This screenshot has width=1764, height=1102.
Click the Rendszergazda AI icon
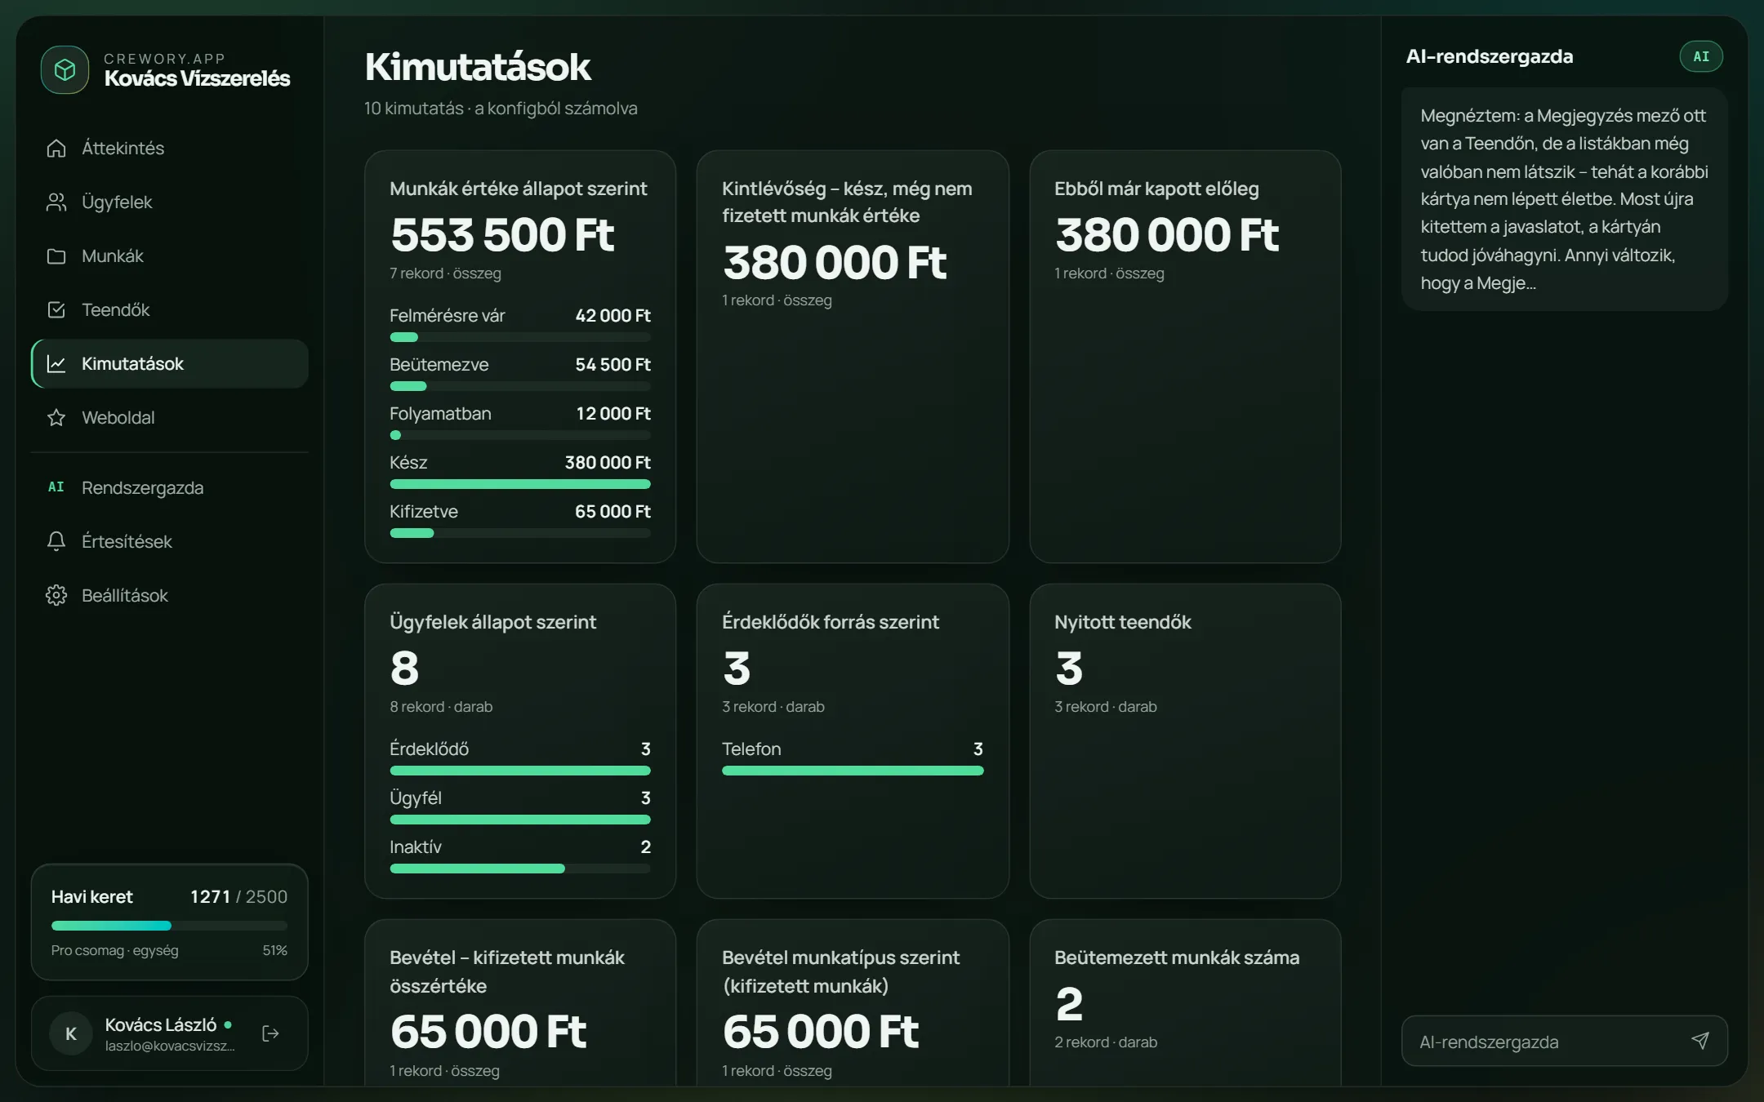coord(56,487)
